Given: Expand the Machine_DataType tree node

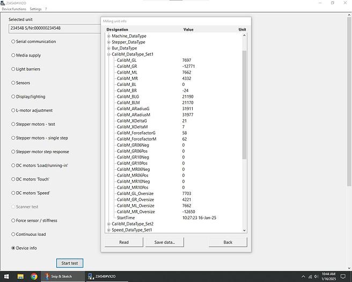Looking at the screenshot, I should (x=109, y=36).
